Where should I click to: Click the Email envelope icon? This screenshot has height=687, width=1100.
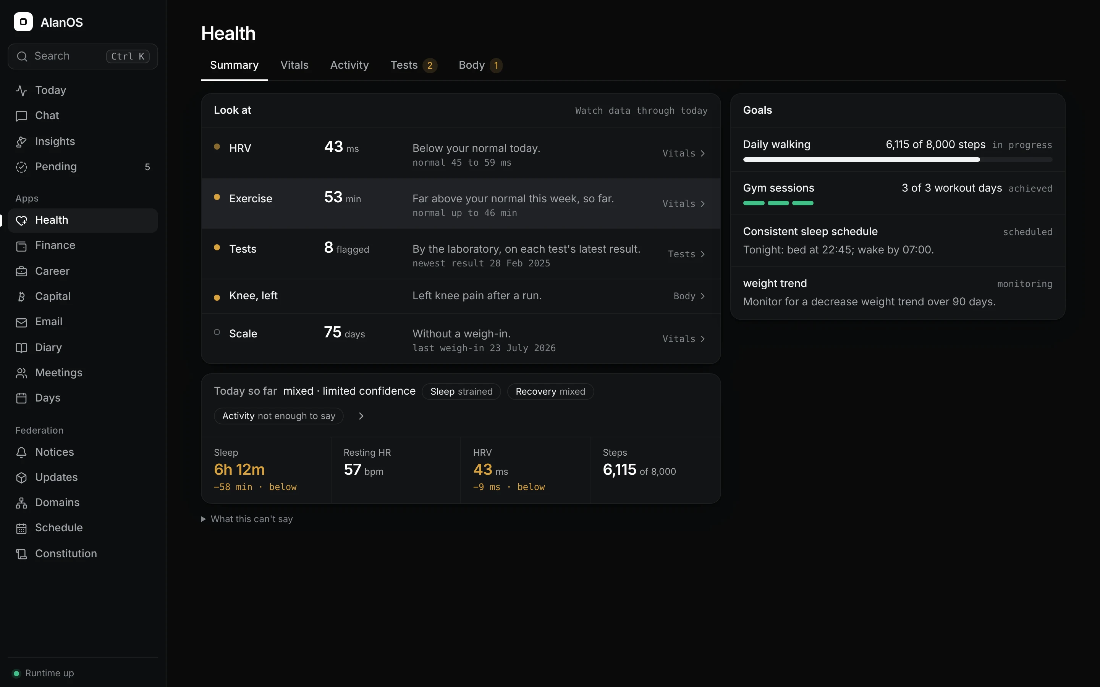tap(21, 322)
